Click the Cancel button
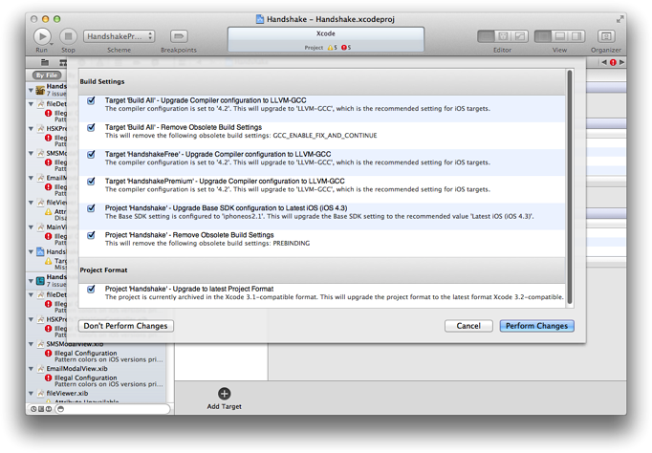The height and width of the screenshot is (453, 652). tap(468, 326)
